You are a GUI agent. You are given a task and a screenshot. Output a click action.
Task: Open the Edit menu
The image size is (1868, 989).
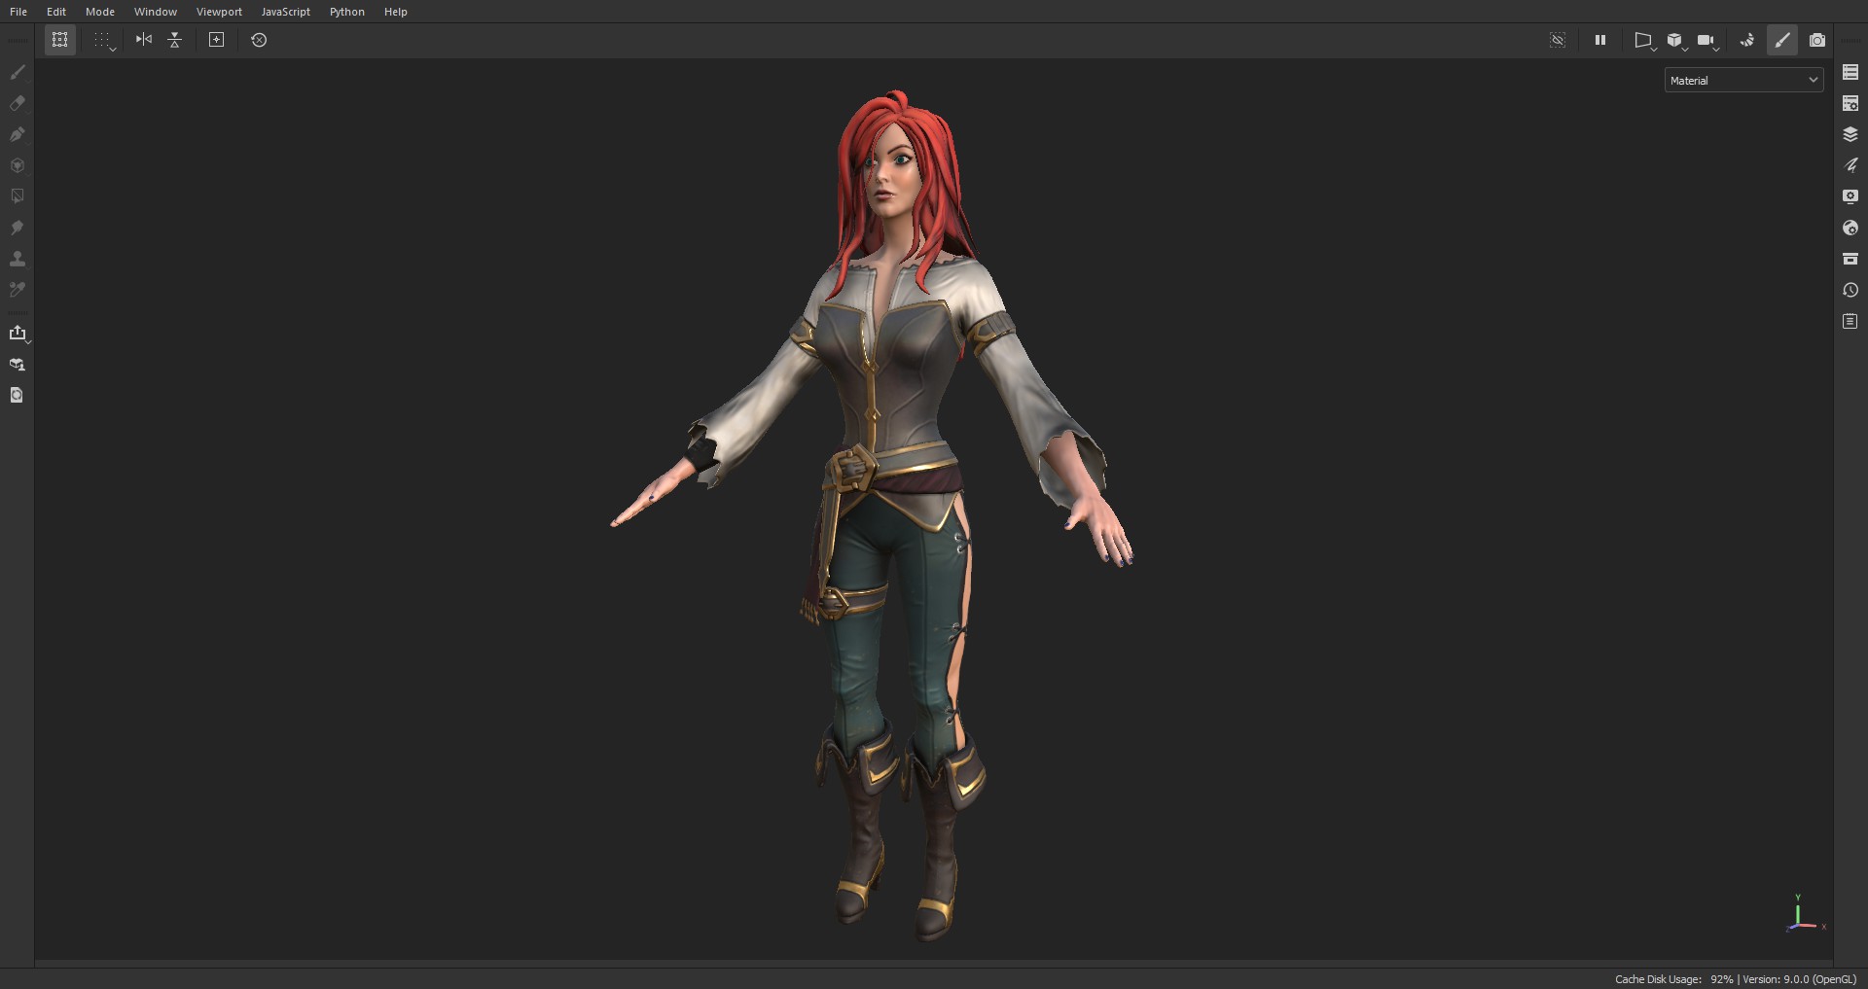click(x=56, y=12)
